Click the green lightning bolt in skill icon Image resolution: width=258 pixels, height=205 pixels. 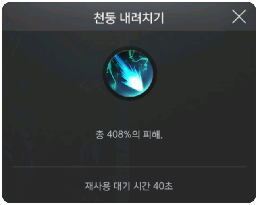tap(139, 58)
